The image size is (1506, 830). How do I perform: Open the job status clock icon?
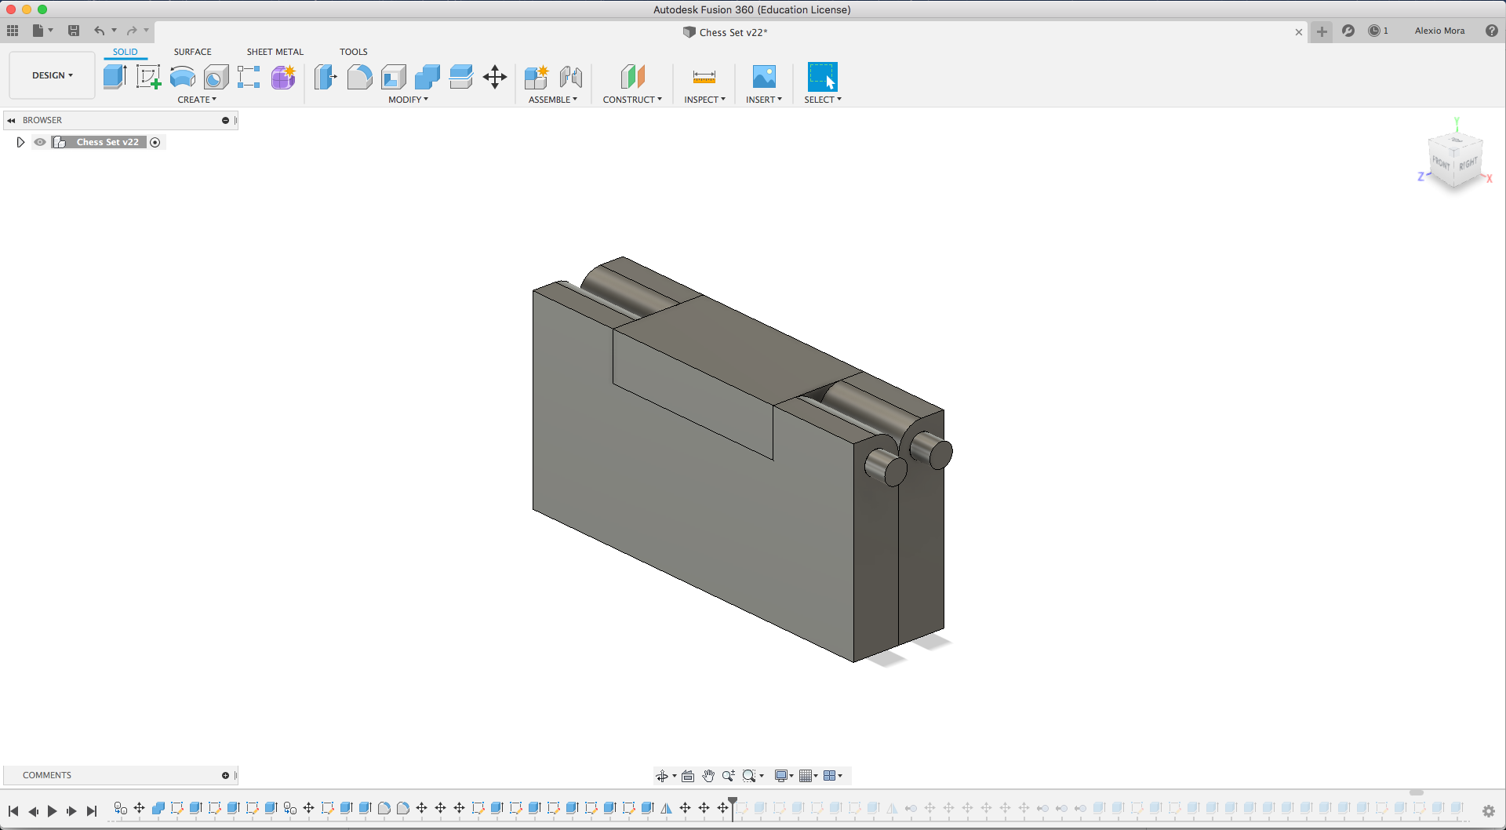pos(1374,31)
